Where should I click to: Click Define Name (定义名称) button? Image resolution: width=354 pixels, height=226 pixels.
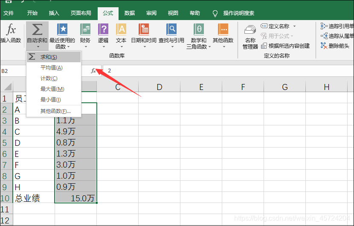click(x=275, y=26)
